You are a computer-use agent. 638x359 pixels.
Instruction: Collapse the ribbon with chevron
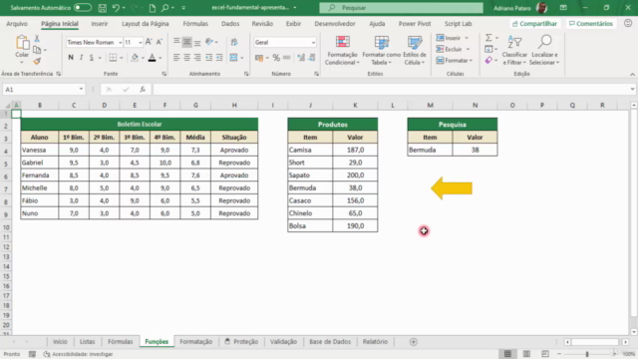(x=632, y=74)
